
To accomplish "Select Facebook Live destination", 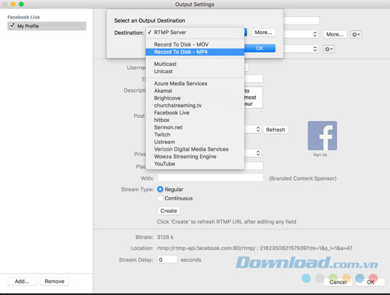I will pyautogui.click(x=195, y=113).
